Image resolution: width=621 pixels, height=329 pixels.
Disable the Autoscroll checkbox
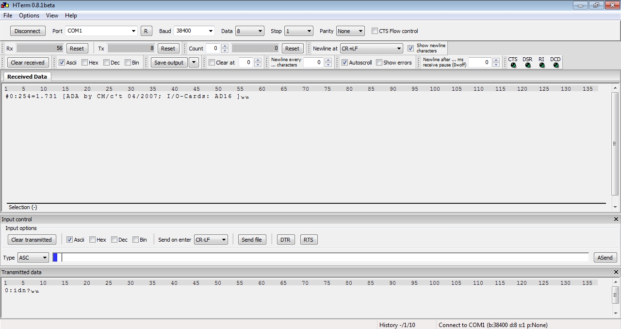(x=344, y=63)
